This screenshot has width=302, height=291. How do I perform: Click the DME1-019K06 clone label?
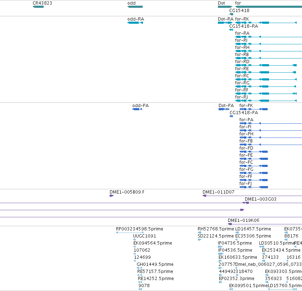pyautogui.click(x=243, y=220)
